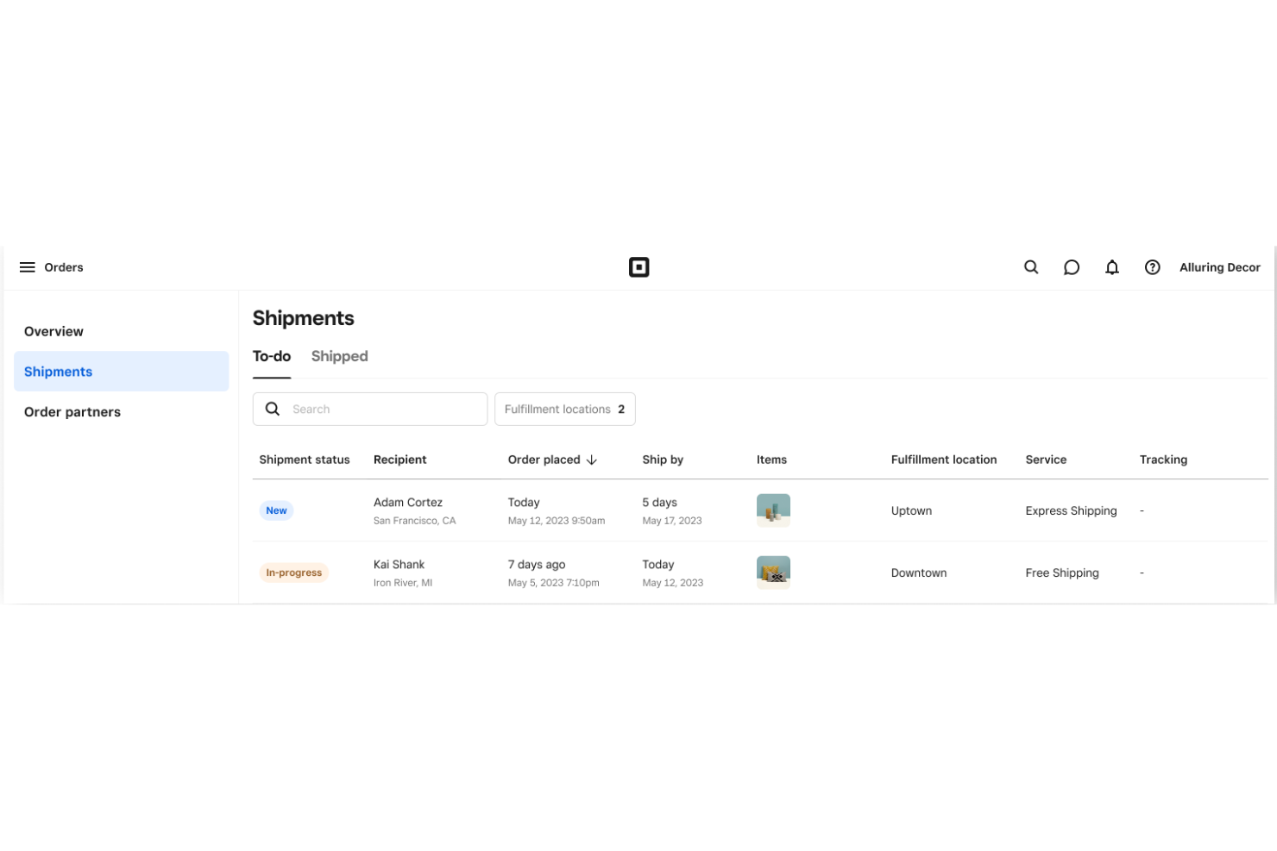Open the Adam Cortez shipment item thumbnail

[x=773, y=510]
